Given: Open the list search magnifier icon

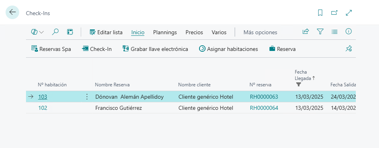Looking at the screenshot, I should click(55, 32).
